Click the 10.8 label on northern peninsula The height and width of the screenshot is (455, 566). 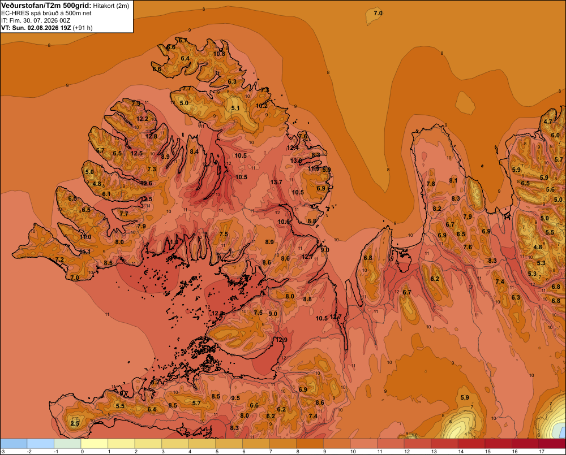[x=219, y=54]
